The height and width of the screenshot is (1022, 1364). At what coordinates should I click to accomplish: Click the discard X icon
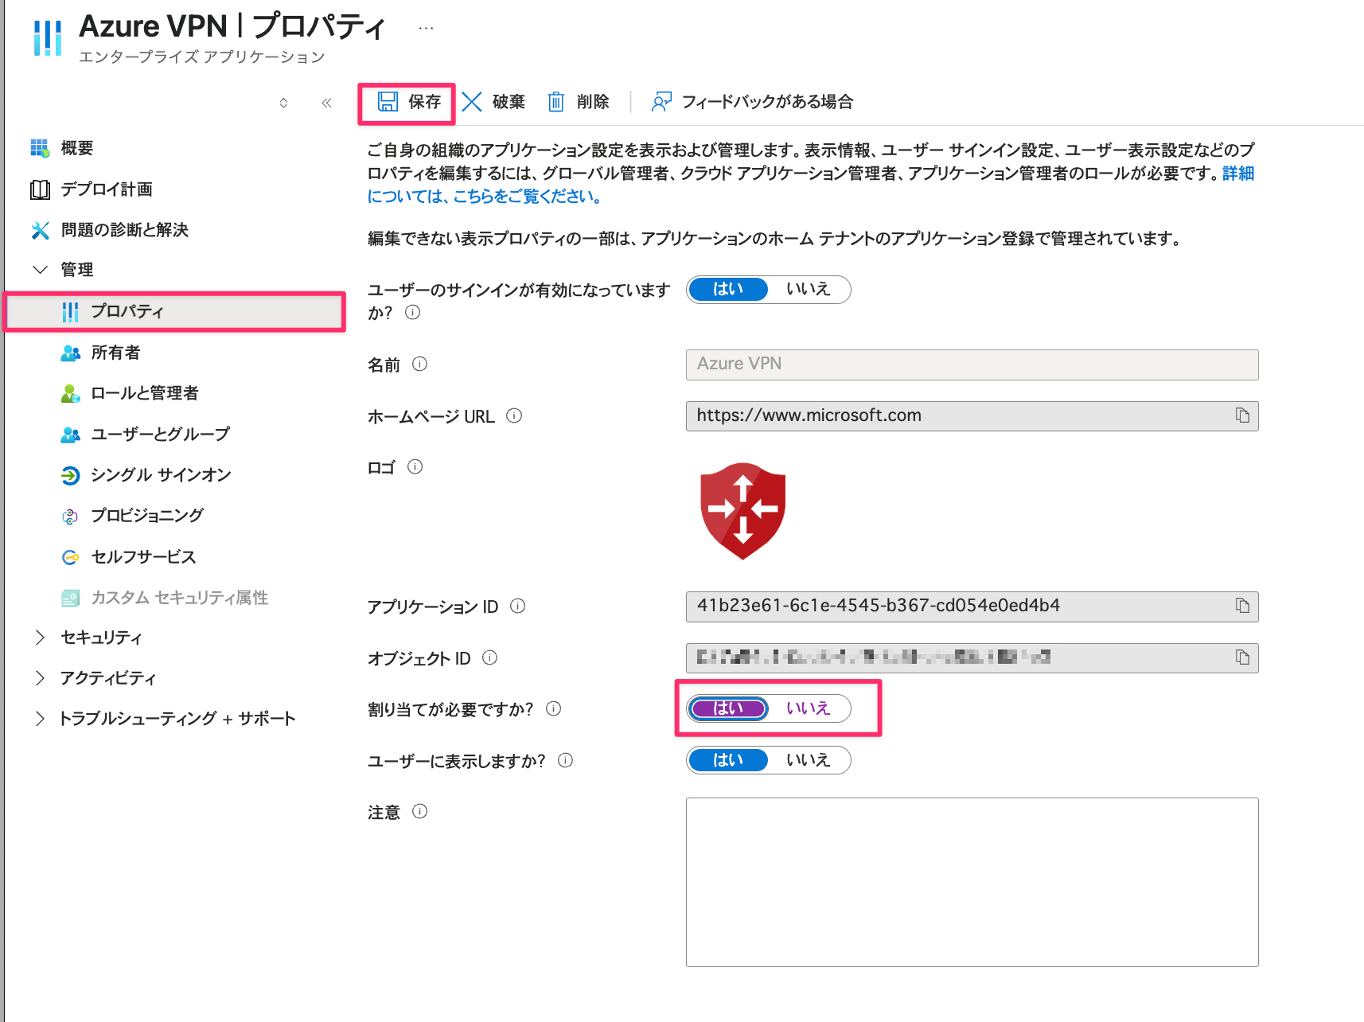tap(472, 102)
